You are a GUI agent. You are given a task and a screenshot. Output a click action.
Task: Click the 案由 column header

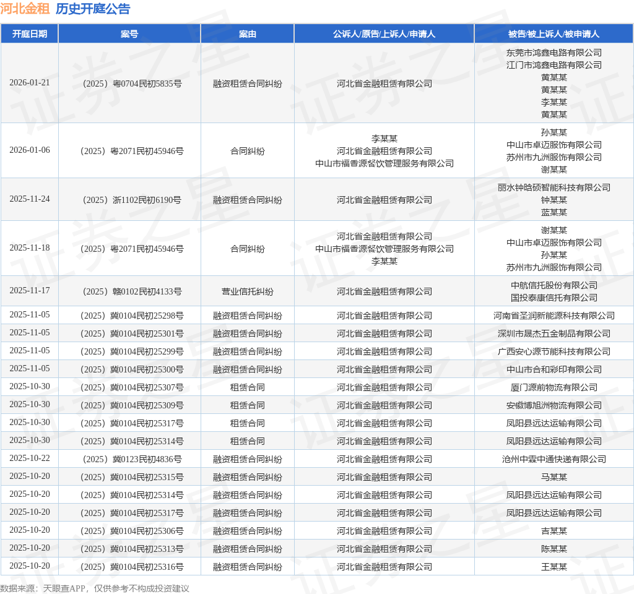coord(248,34)
